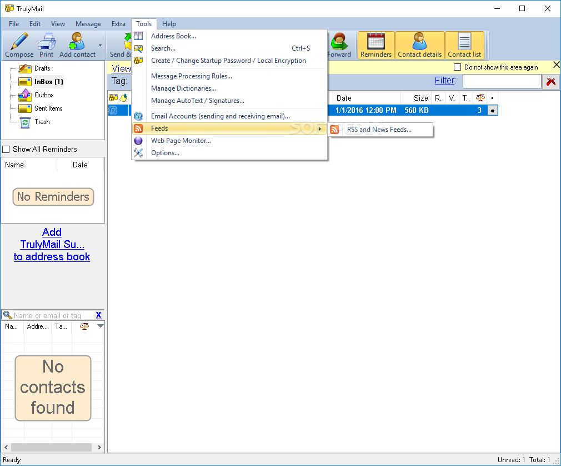Click the contacts scales icon header

(x=84, y=326)
